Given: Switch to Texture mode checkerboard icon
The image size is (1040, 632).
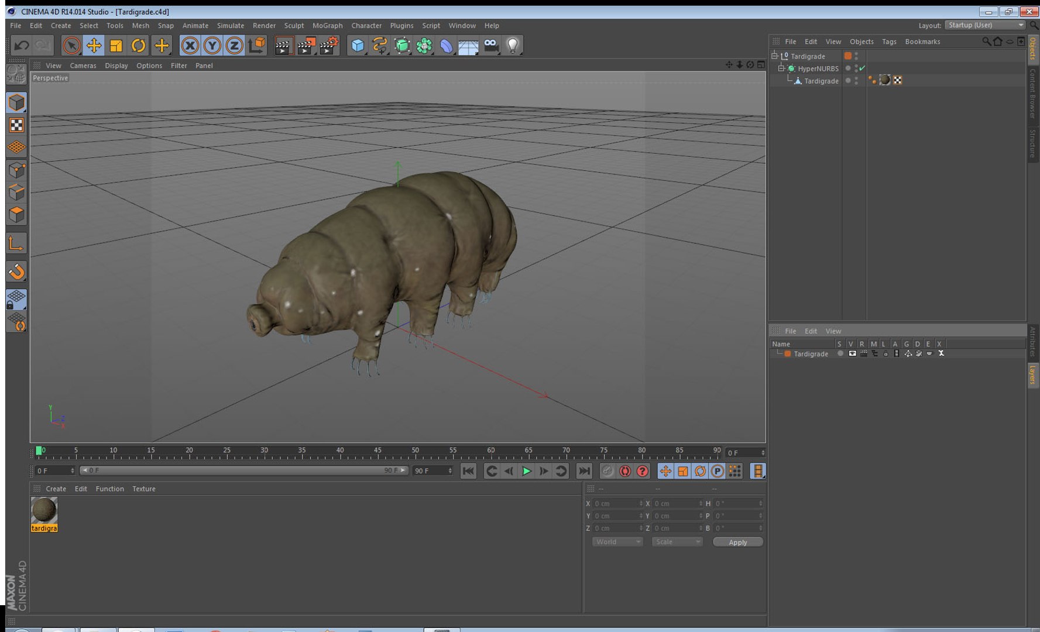Looking at the screenshot, I should (16, 125).
